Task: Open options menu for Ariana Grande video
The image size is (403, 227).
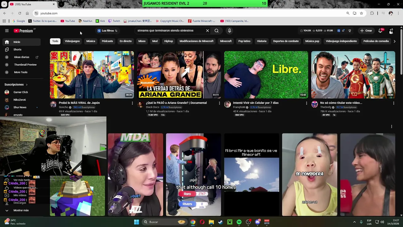Action: pos(219,103)
